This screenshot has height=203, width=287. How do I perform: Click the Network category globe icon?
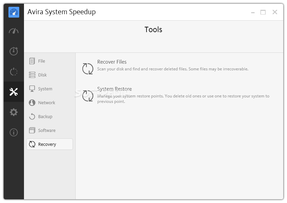[32, 103]
